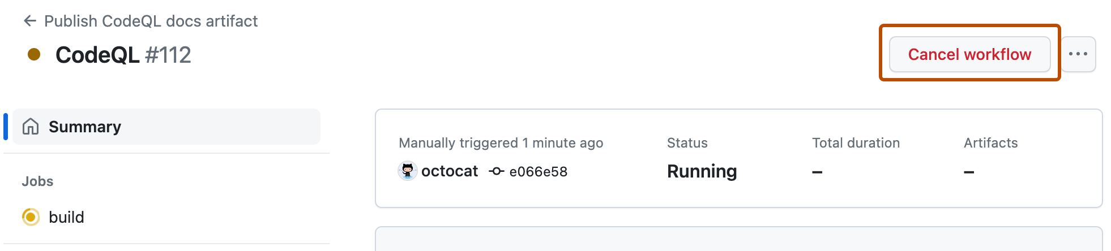Click the back arrow icon
1111x251 pixels.
(30, 21)
